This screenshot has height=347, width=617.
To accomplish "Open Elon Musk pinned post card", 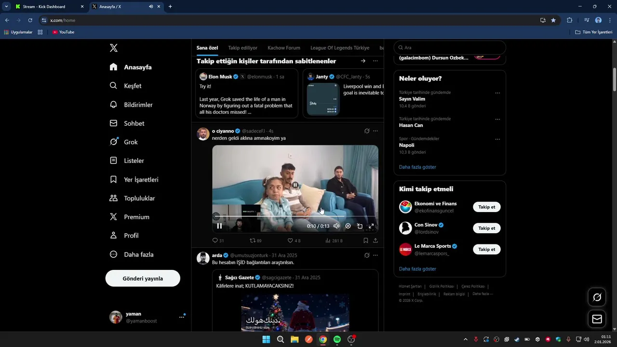I will tap(247, 93).
